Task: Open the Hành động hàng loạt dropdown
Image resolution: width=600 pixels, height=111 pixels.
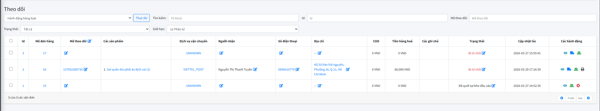Action: 68,18
